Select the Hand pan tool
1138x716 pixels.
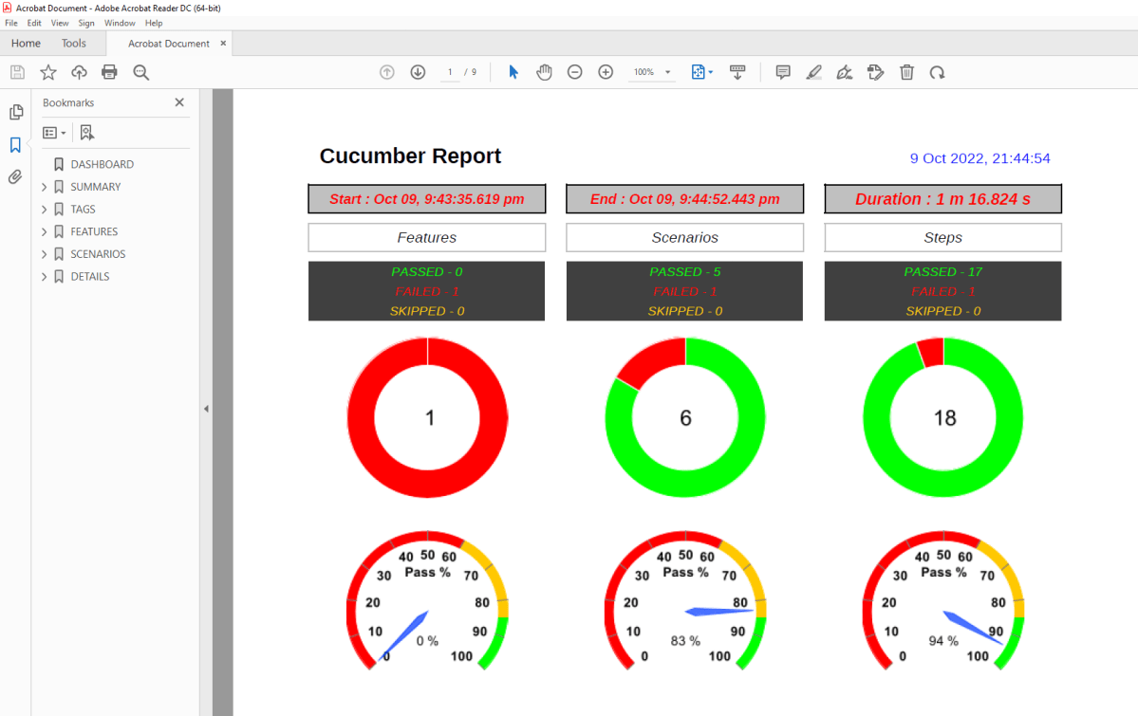544,72
